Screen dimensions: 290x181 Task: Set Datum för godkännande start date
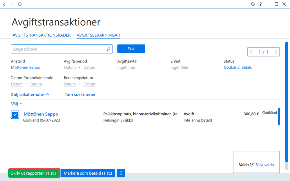pos(17,84)
